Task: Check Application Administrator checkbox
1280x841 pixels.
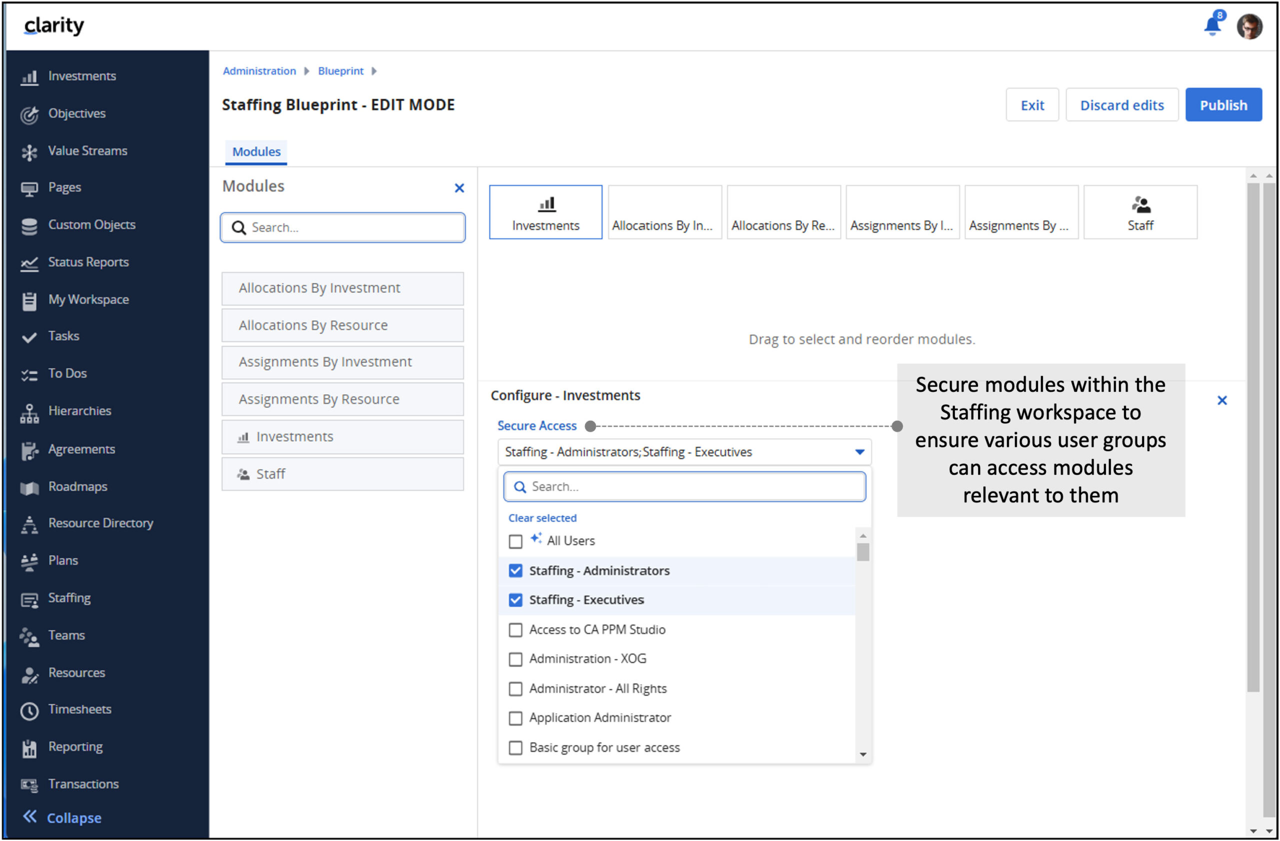Action: tap(515, 718)
